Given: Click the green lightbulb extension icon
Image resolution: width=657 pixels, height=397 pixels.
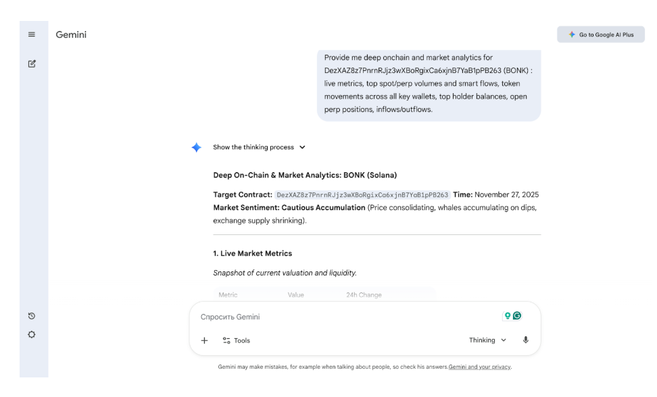Looking at the screenshot, I should (x=508, y=316).
